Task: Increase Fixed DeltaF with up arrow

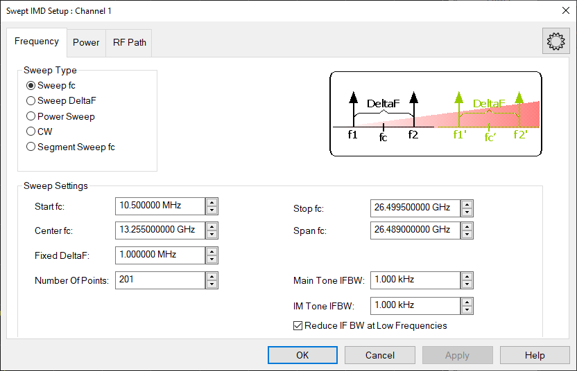Action: pos(212,251)
